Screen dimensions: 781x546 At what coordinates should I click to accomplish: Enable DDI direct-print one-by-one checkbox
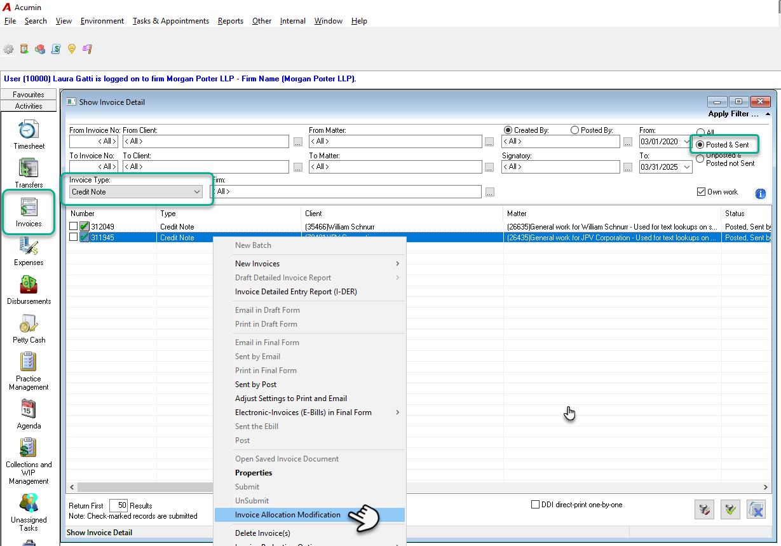[535, 505]
